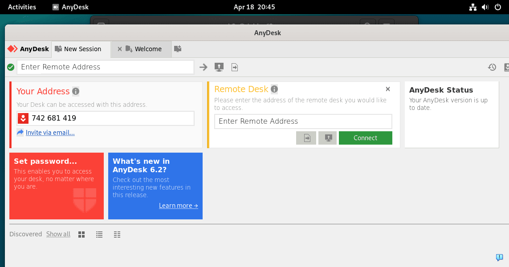
Task: Show all discovered AnyDesk clients
Action: pos(58,234)
